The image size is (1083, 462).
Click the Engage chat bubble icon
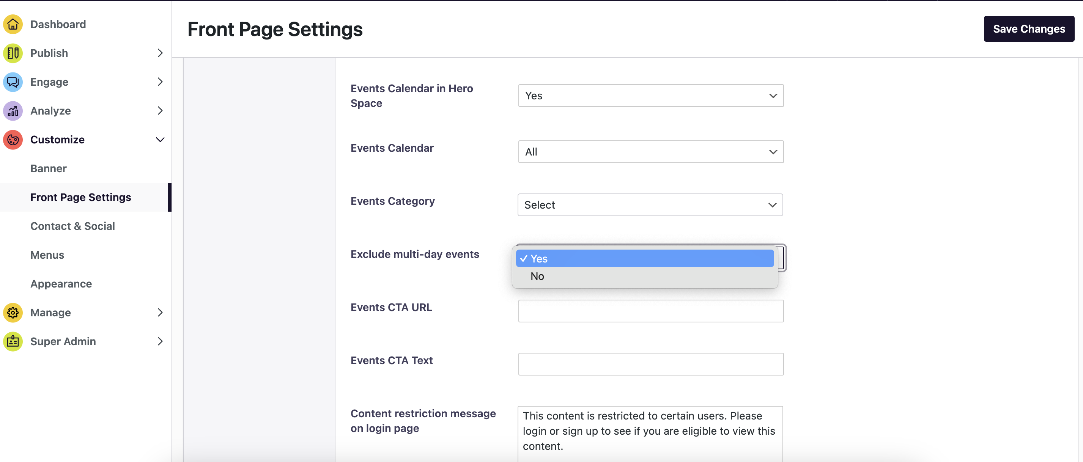[13, 82]
